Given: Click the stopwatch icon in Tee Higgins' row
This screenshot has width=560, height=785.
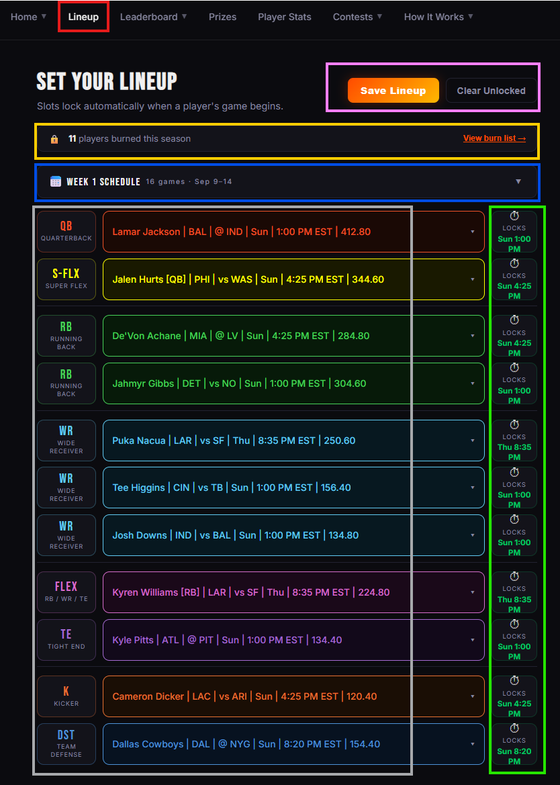Looking at the screenshot, I should [x=514, y=472].
